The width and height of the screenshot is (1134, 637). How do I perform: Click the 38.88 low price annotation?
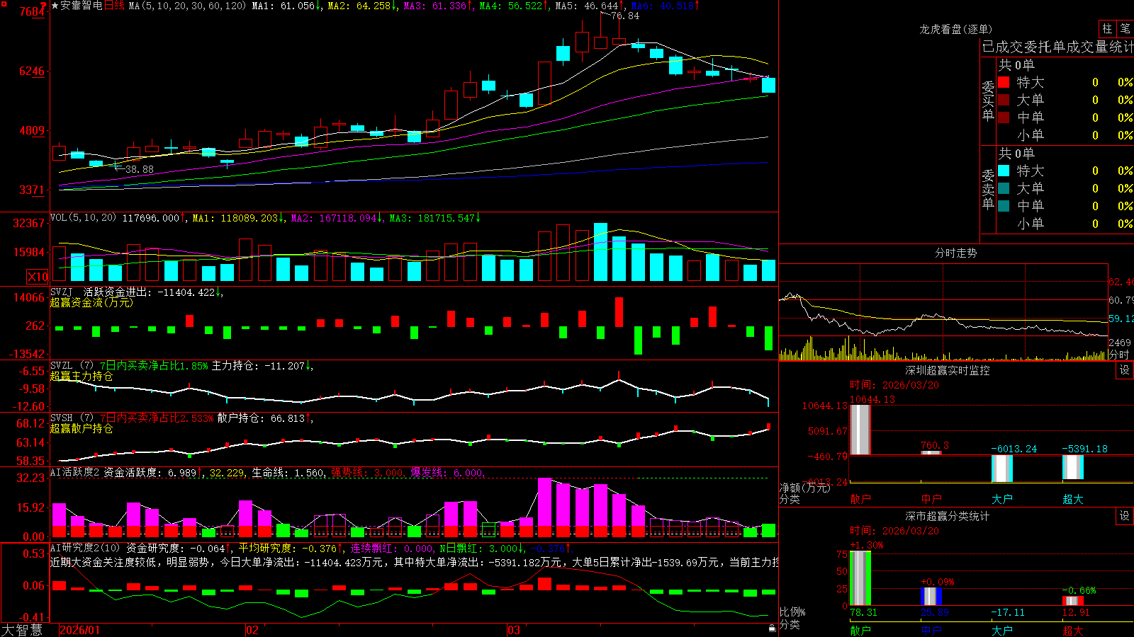[x=139, y=169]
